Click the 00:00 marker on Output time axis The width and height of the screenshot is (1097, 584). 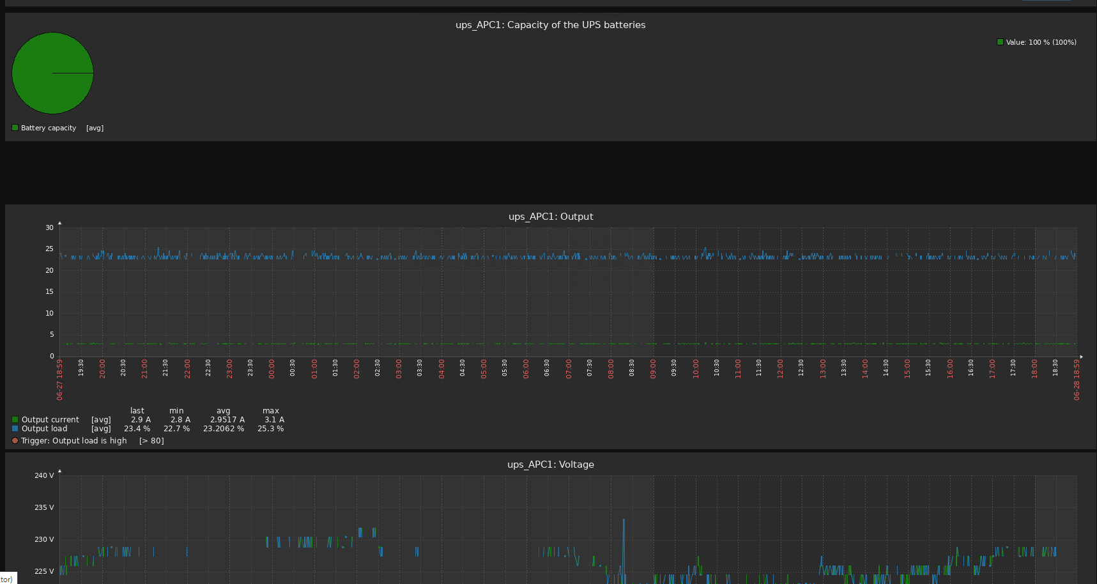coord(272,369)
